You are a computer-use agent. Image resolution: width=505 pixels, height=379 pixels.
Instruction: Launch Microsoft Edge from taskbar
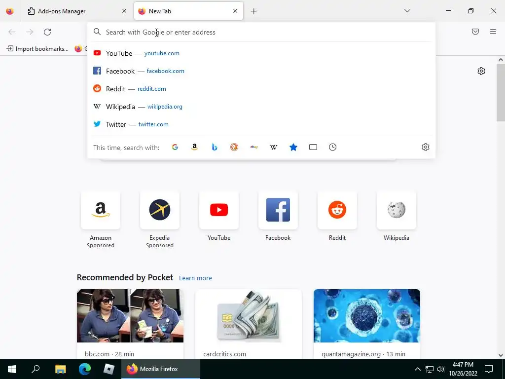85,369
